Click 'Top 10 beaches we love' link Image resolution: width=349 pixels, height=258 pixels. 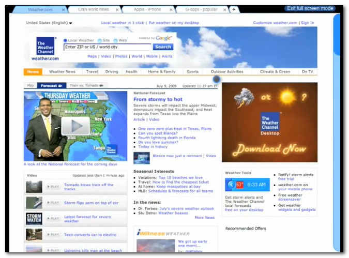tap(180, 178)
